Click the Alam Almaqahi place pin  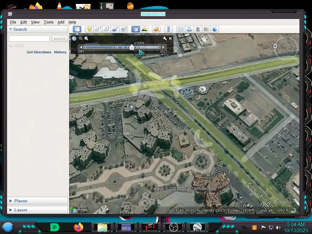132,107
